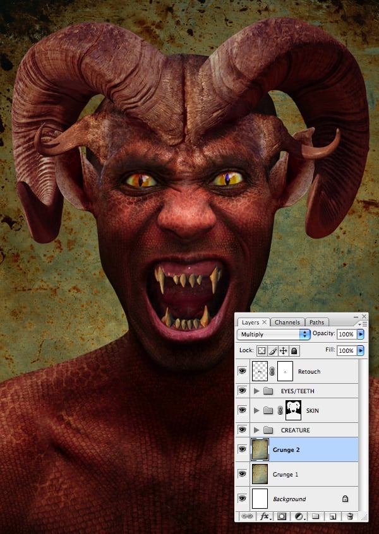Create a new layer group
Image resolution: width=379 pixels, height=534 pixels.
pos(315,516)
